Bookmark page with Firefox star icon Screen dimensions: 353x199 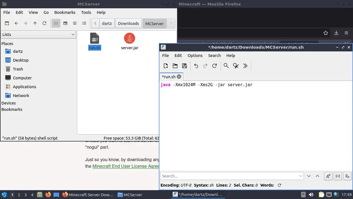(x=326, y=33)
